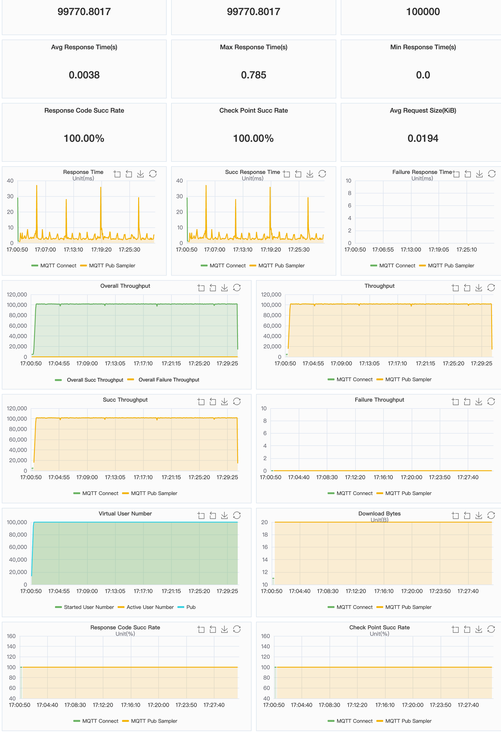The image size is (501, 733).
Task: Activate area zoom on the Throughput chart
Action: [455, 288]
